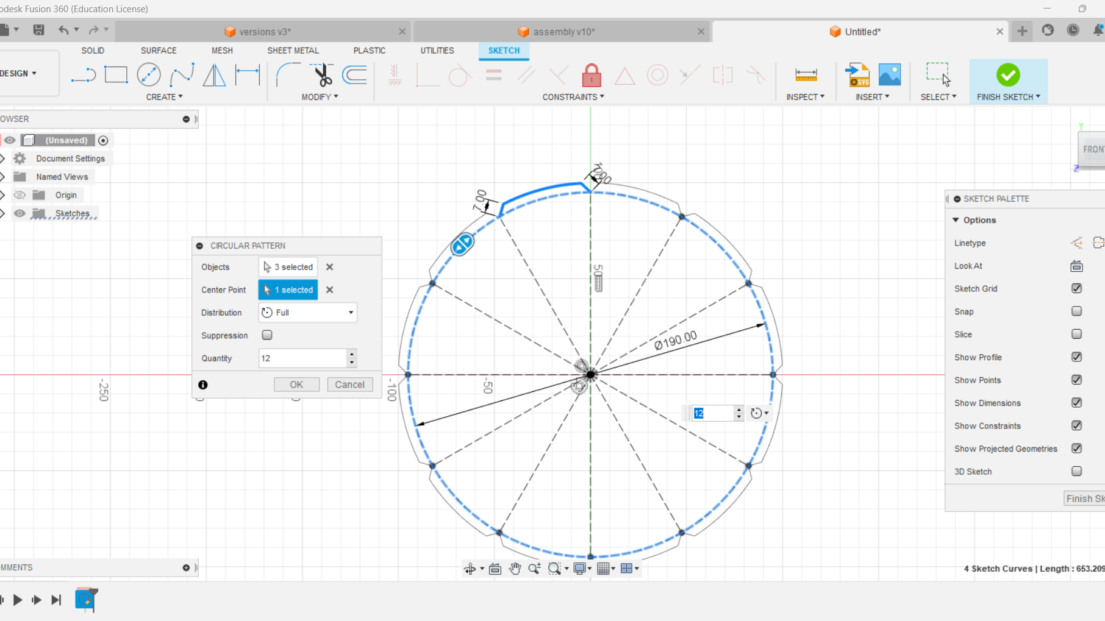Click the Quantity input field in the dialog
The height and width of the screenshot is (621, 1105).
pyautogui.click(x=303, y=358)
